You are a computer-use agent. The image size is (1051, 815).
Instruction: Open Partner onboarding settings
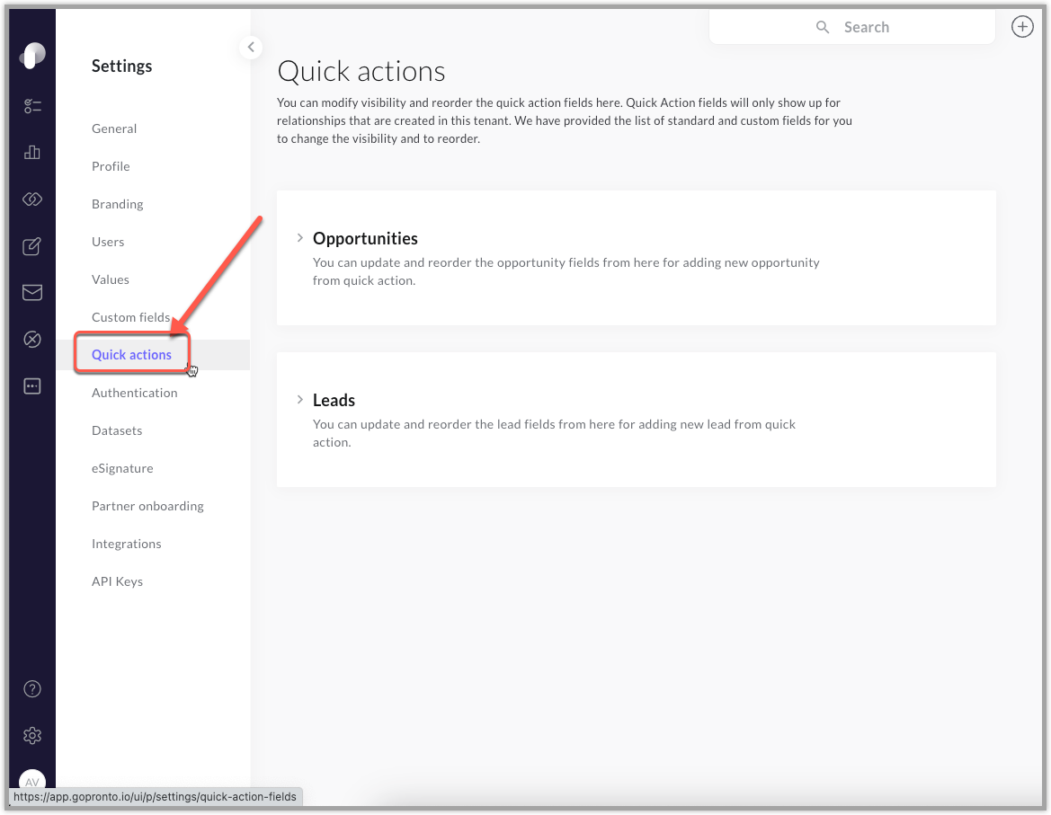click(147, 506)
